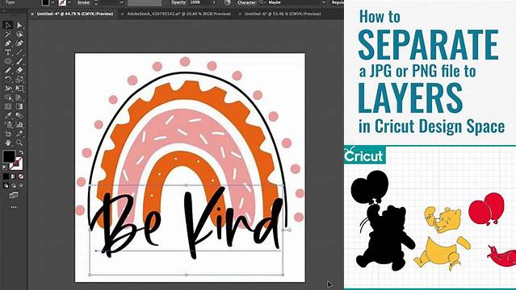This screenshot has width=516, height=290.
Task: Adjust the Stroke weight stepper
Action: click(x=96, y=2)
